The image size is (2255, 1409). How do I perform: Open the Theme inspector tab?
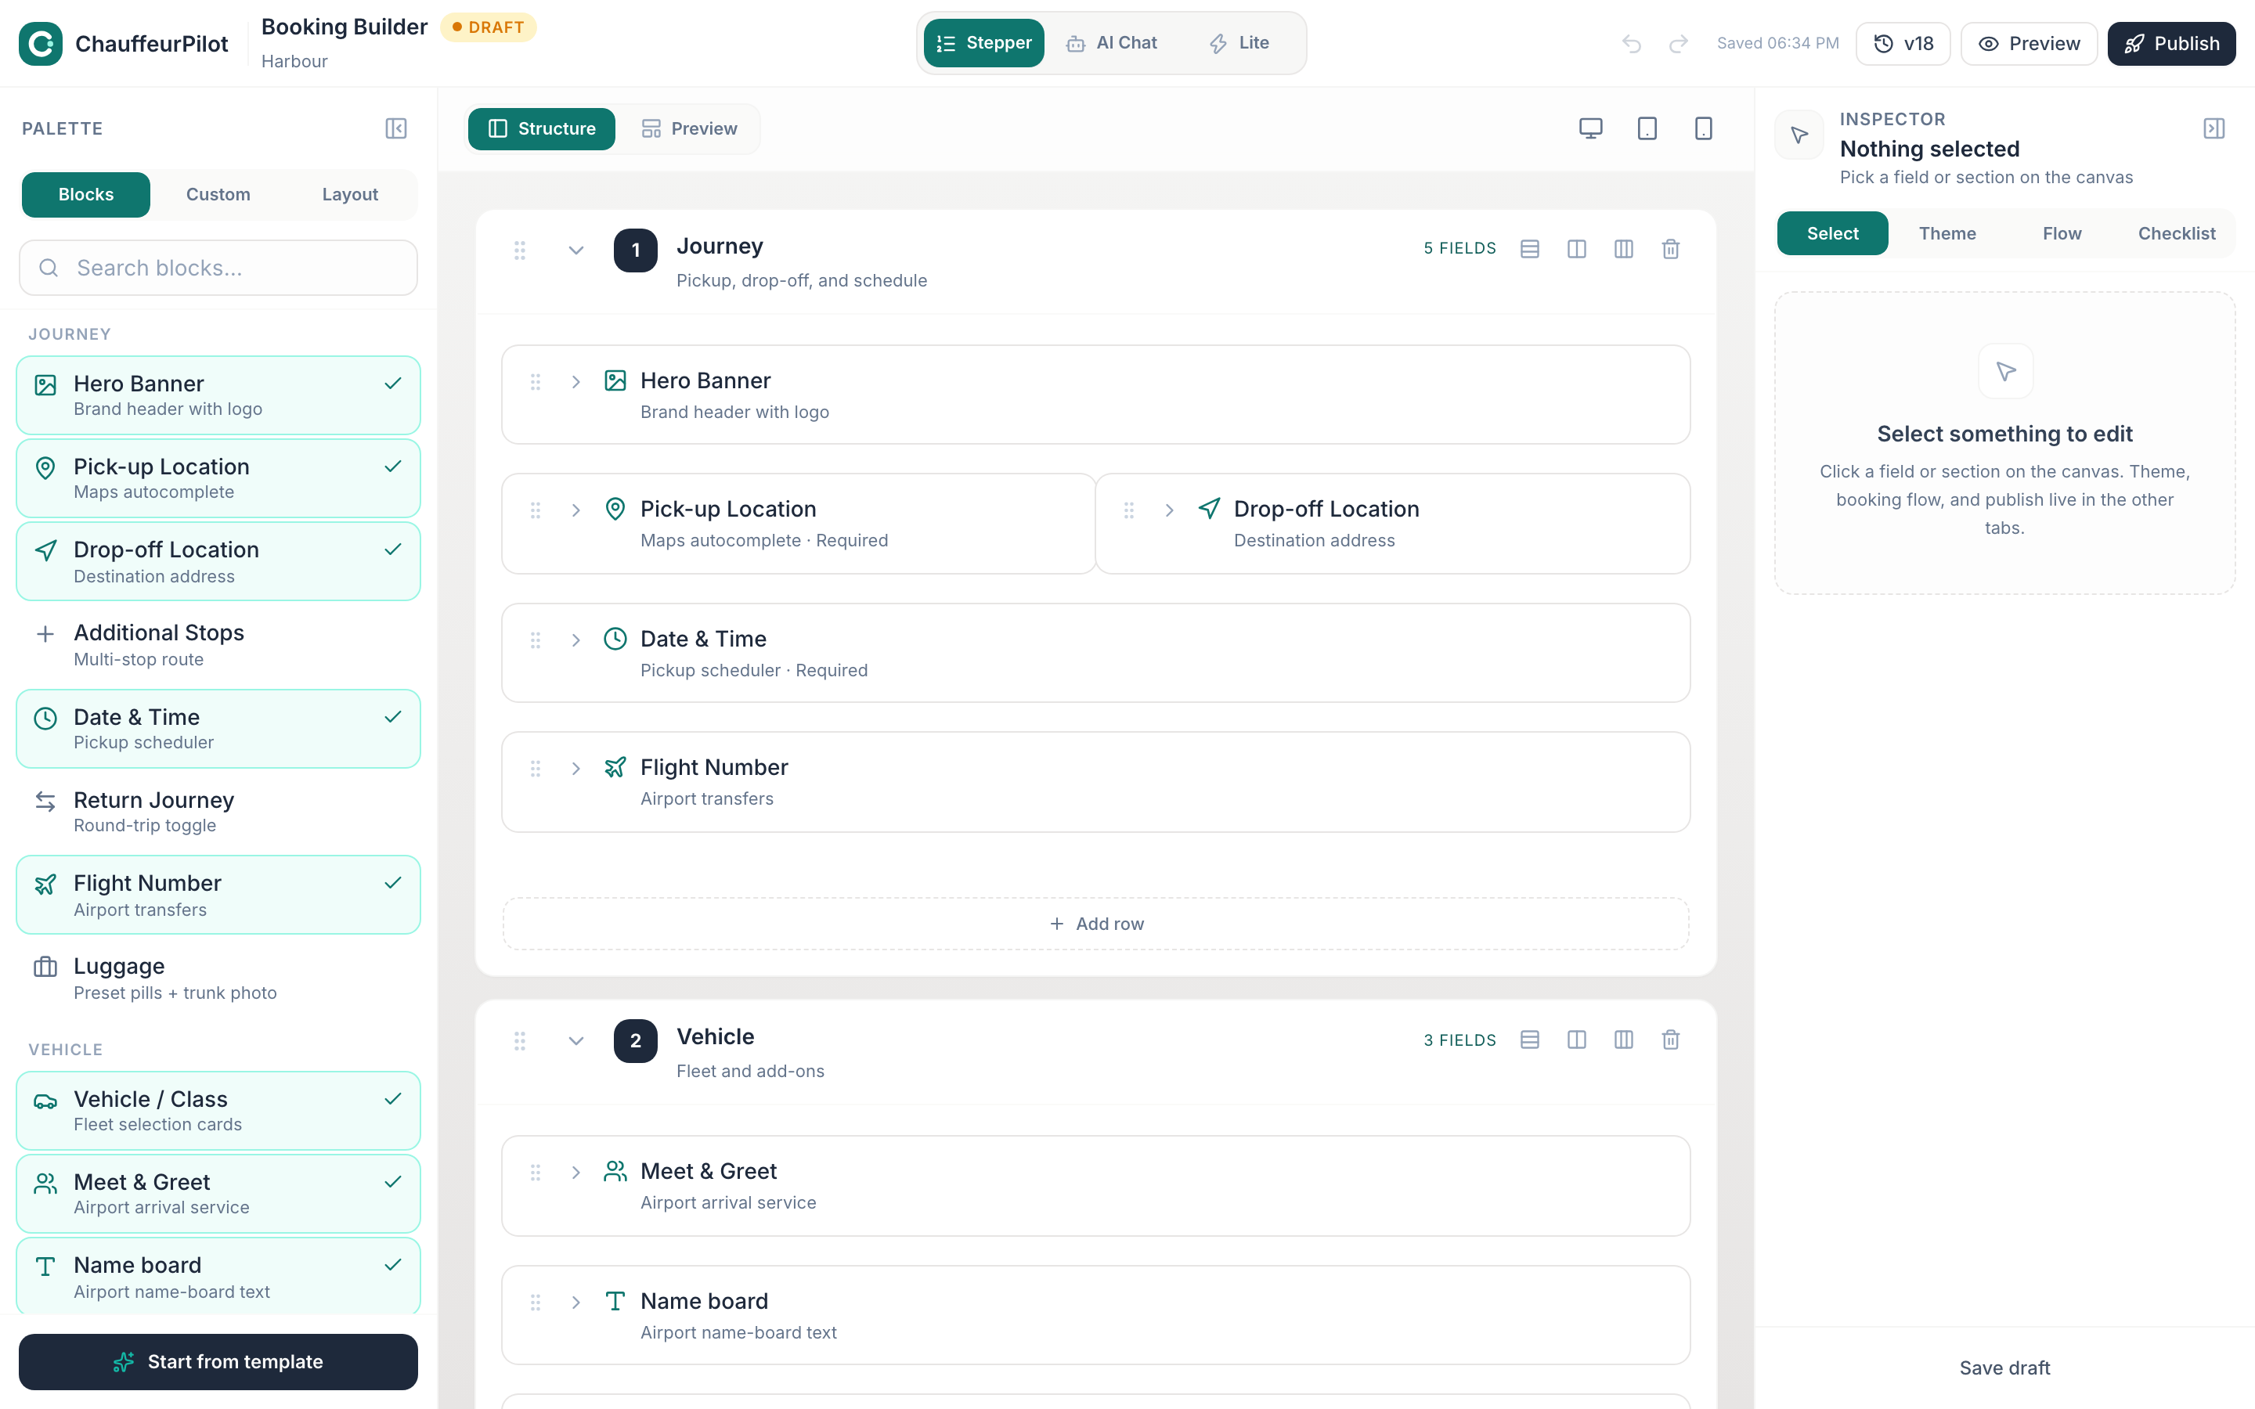tap(1947, 233)
